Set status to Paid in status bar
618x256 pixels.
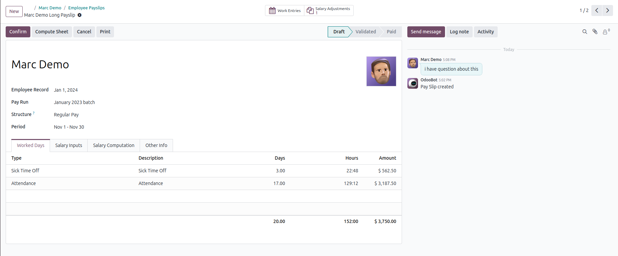(391, 32)
